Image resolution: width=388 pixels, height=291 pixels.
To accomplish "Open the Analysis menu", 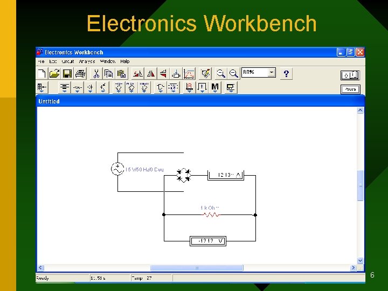I will (87, 61).
